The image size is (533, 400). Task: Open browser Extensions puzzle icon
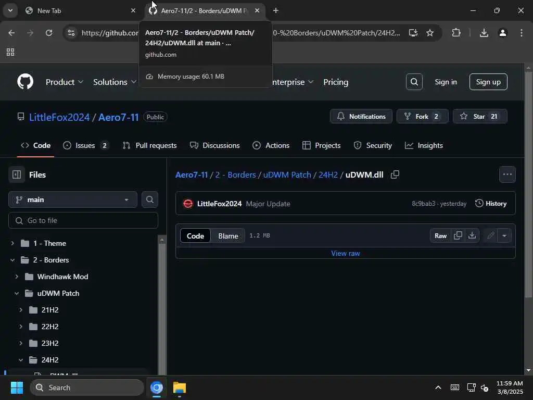coord(456,33)
